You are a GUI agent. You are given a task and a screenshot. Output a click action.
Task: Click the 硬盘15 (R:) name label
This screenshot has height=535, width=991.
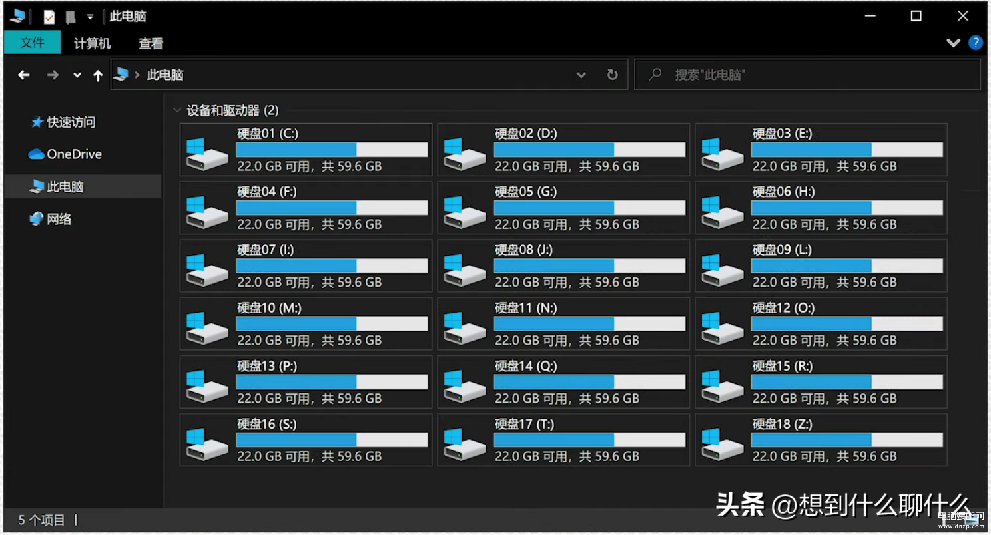[x=784, y=365]
